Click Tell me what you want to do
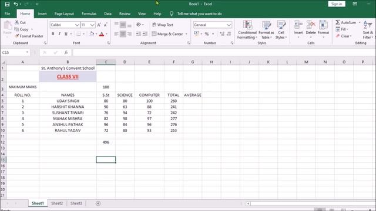 (x=199, y=13)
